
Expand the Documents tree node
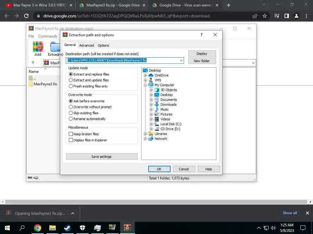click(x=151, y=100)
